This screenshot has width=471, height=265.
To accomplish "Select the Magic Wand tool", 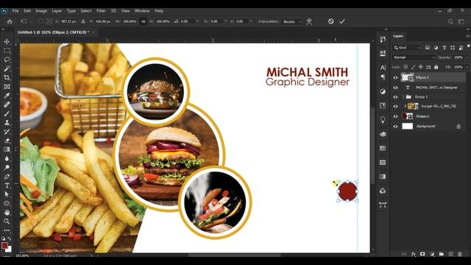I will (x=7, y=68).
